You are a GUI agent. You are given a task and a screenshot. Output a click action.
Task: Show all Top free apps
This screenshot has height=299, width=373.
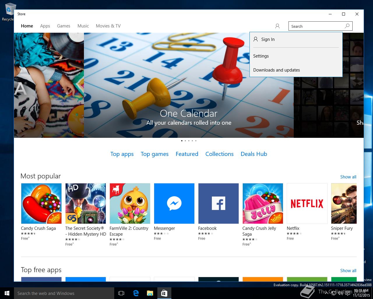(348, 271)
